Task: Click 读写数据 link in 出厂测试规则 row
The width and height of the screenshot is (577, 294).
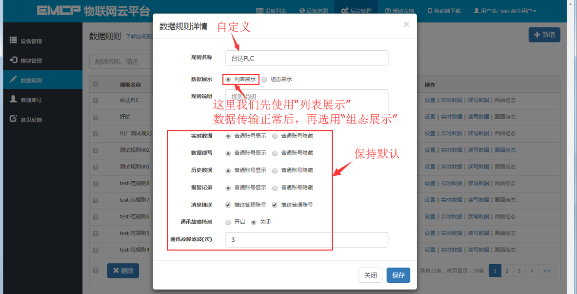Action: click(x=478, y=133)
